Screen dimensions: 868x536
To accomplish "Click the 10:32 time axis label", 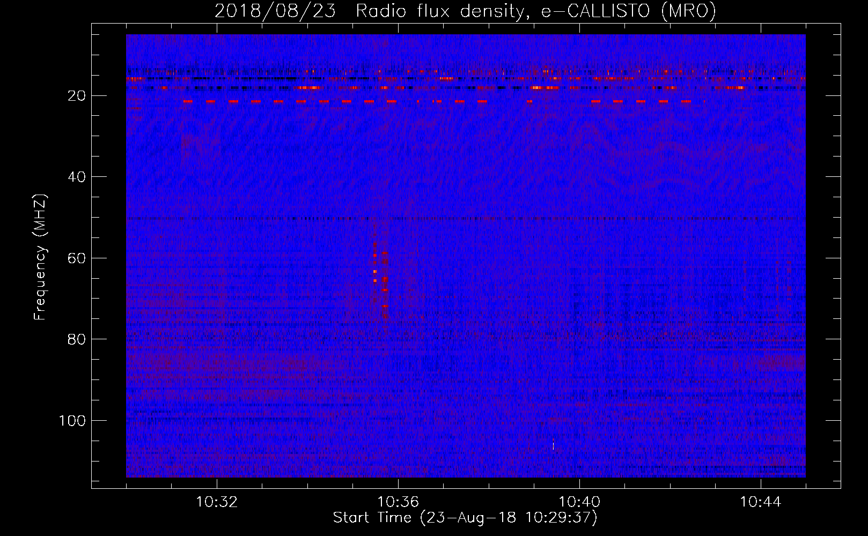I will click(217, 502).
